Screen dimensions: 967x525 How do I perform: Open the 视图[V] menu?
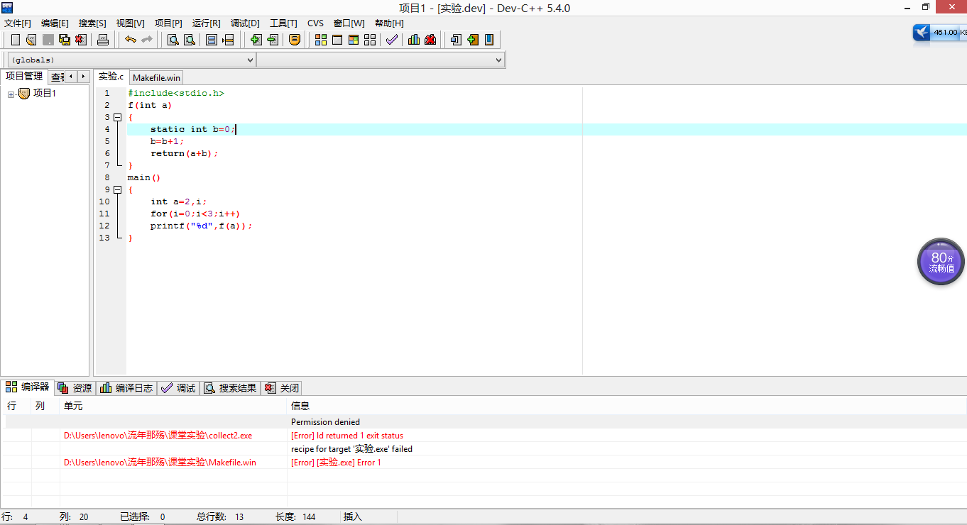[130, 23]
